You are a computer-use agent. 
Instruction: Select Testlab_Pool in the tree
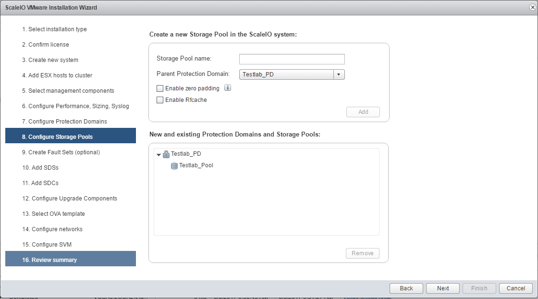(x=196, y=165)
